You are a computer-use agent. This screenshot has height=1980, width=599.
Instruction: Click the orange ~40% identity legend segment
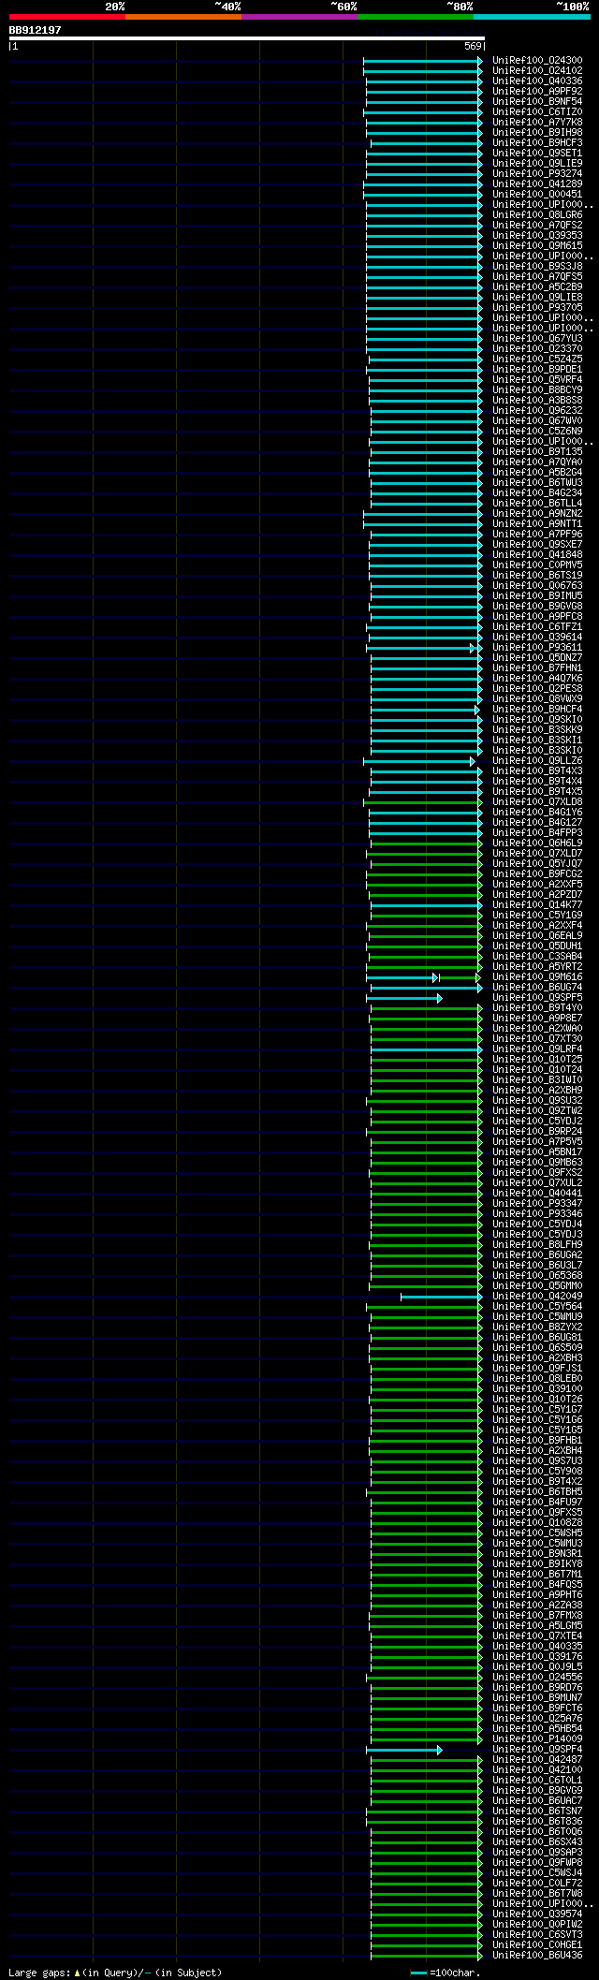click(x=183, y=17)
